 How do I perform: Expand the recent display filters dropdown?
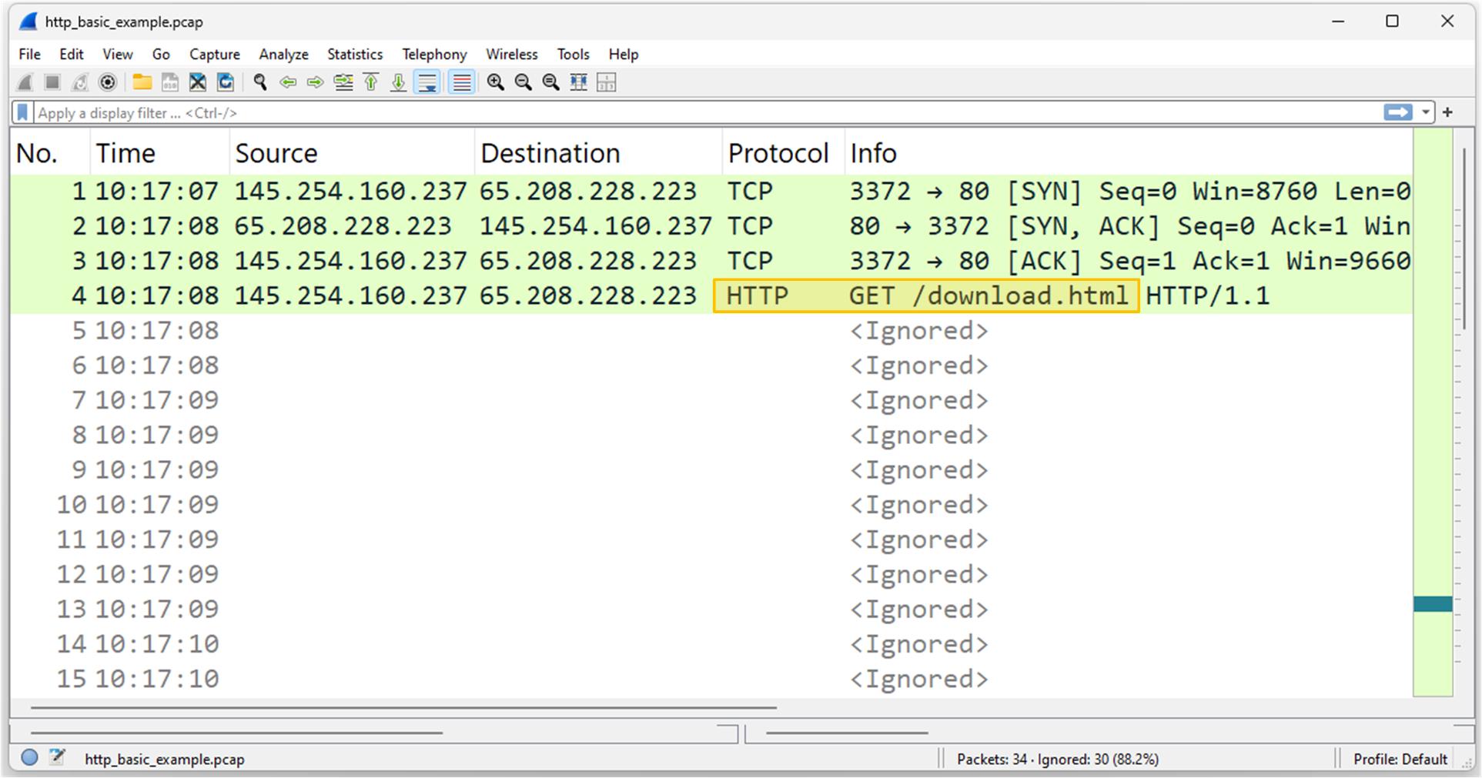pyautogui.click(x=1426, y=113)
